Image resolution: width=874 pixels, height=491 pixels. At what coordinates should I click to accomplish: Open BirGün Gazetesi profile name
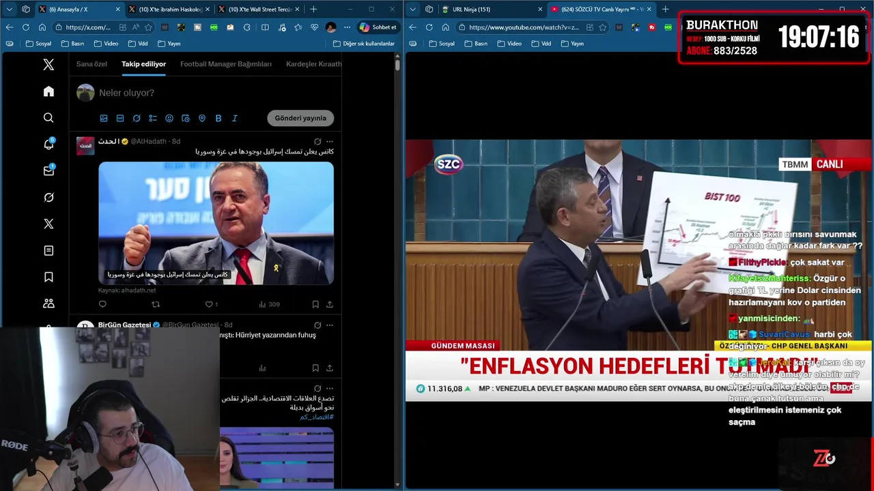point(124,325)
